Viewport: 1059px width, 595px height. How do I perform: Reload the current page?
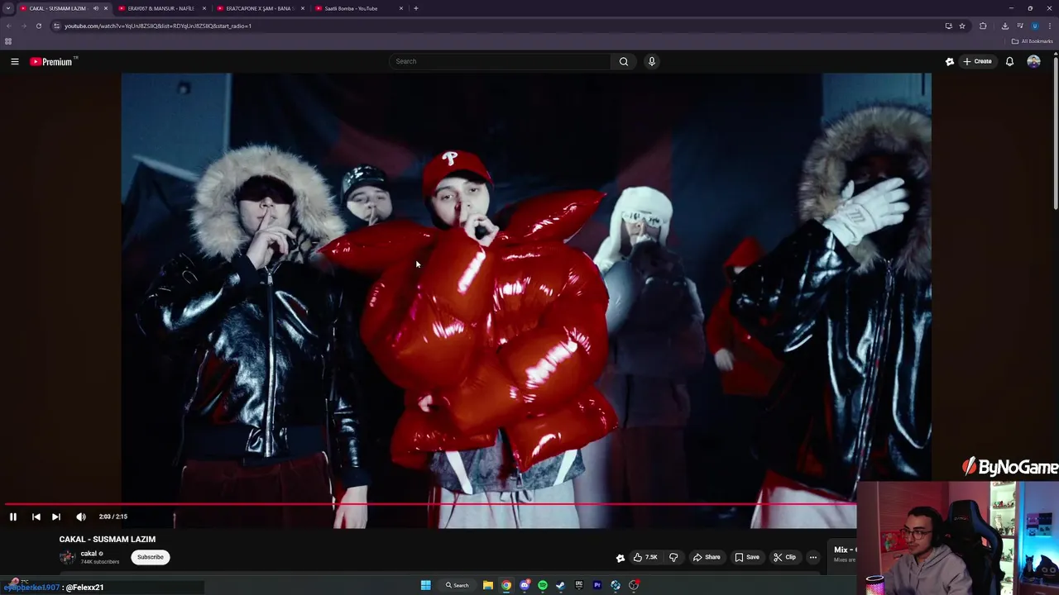click(x=38, y=26)
